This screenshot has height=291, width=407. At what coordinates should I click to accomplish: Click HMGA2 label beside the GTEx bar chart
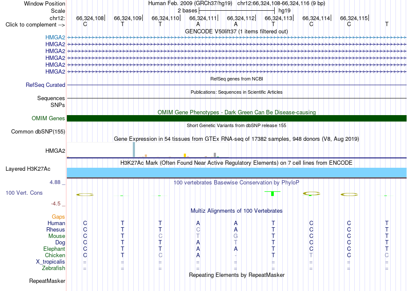pos(55,151)
